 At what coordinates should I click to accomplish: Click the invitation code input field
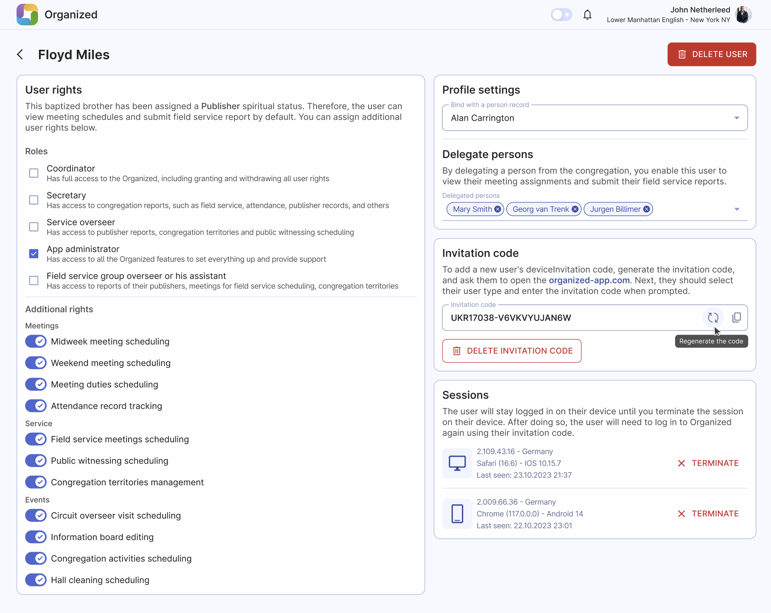pyautogui.click(x=560, y=318)
